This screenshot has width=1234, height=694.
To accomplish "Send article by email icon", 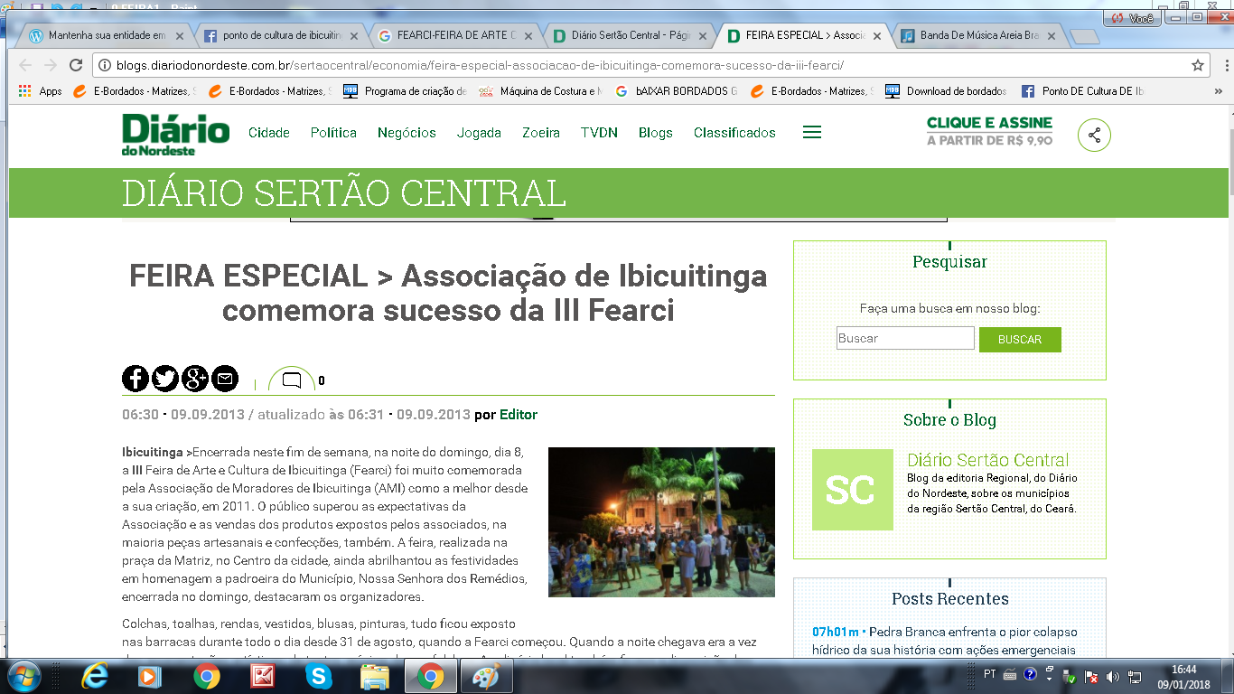I will (224, 379).
